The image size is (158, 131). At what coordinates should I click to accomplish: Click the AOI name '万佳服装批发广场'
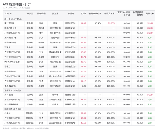coord(12,100)
